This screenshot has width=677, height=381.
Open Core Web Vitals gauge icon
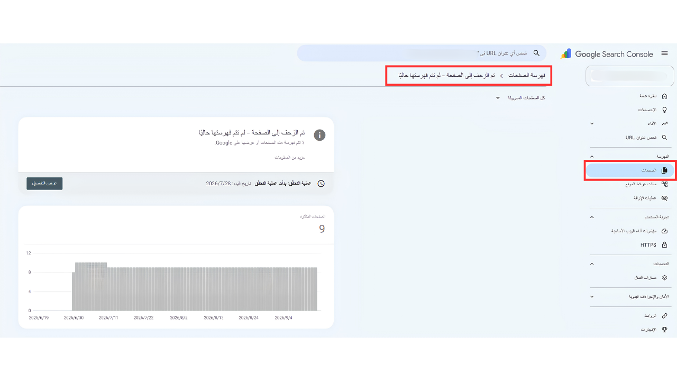tap(664, 231)
